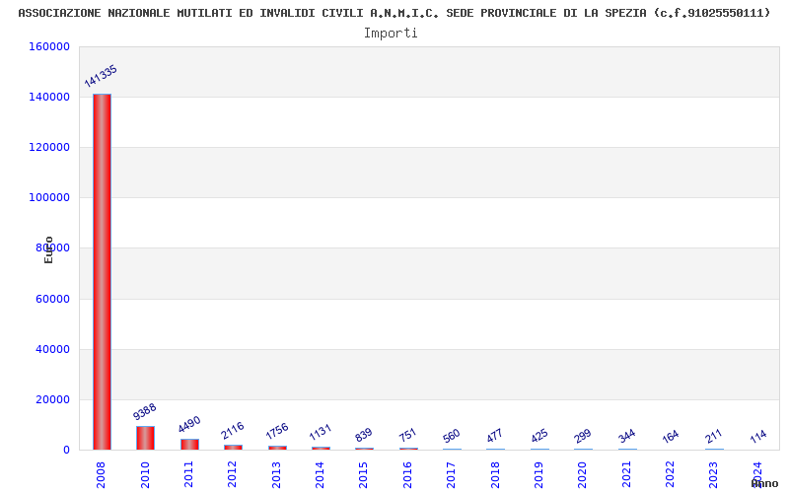This screenshot has width=789, height=493.
Task: Click the value label 299
Action: [583, 436]
